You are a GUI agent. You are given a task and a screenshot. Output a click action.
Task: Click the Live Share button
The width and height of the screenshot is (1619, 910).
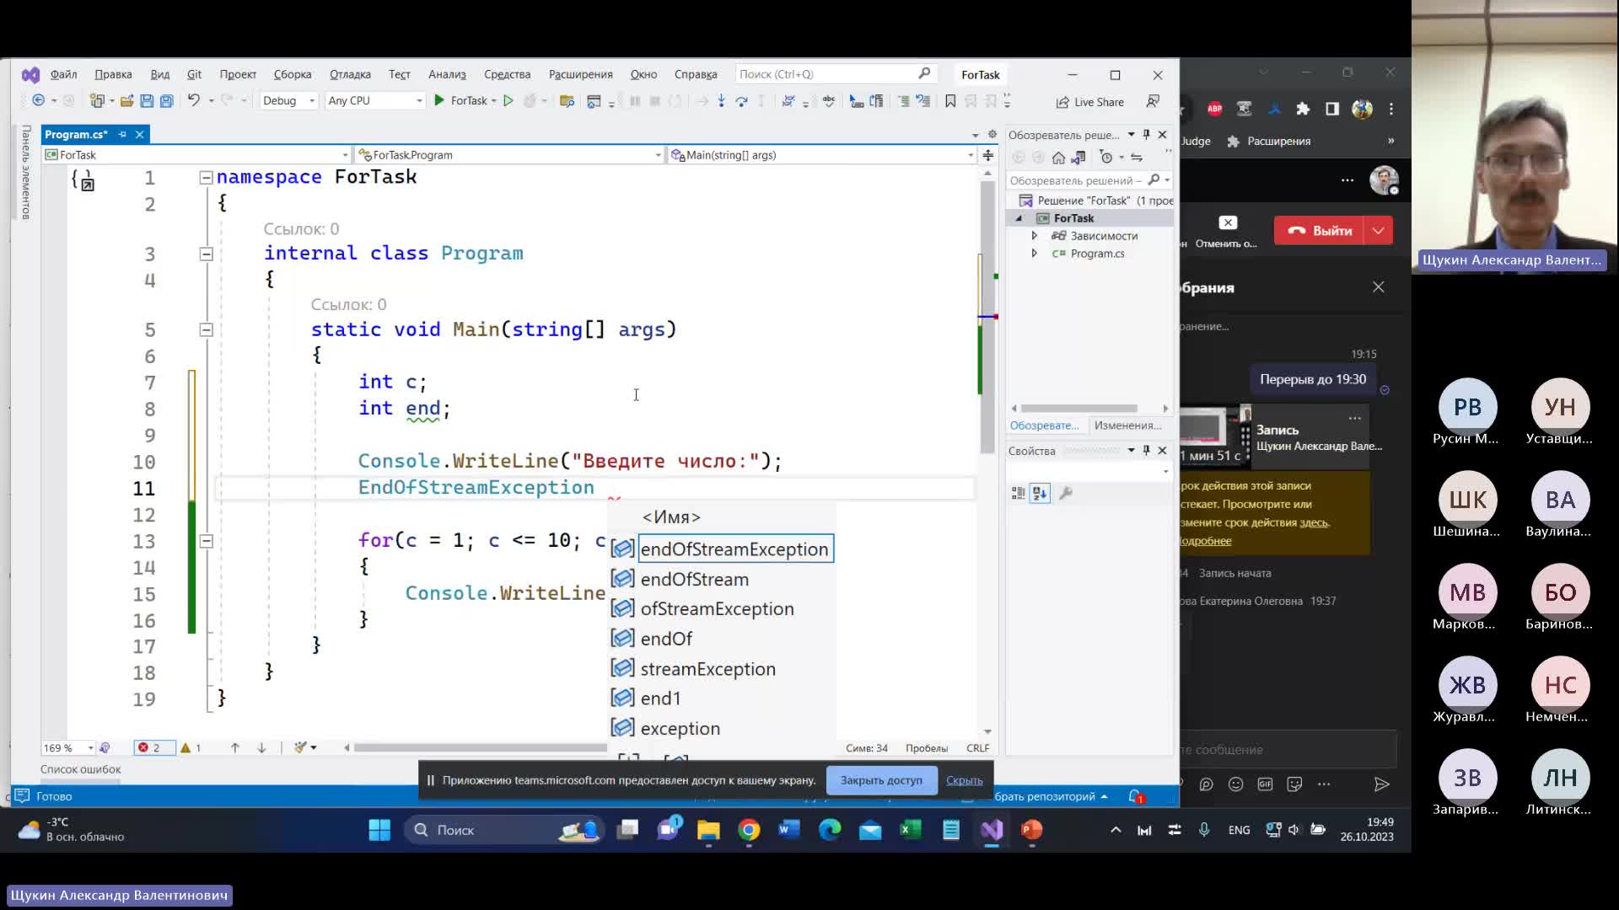[1089, 102]
